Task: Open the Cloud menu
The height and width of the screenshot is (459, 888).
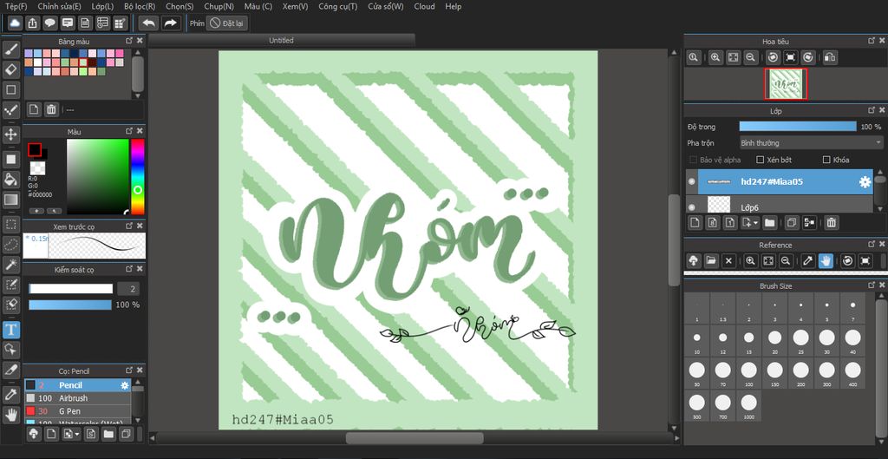Action: click(425, 6)
